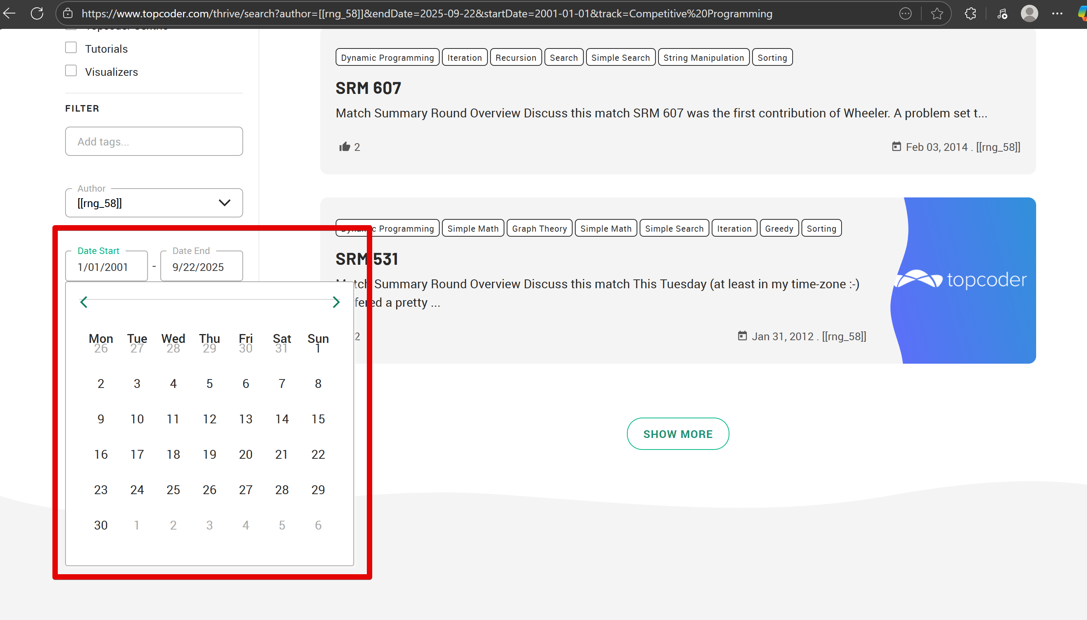Image resolution: width=1087 pixels, height=620 pixels.
Task: Go to previous month in calendar
Action: [x=84, y=302]
